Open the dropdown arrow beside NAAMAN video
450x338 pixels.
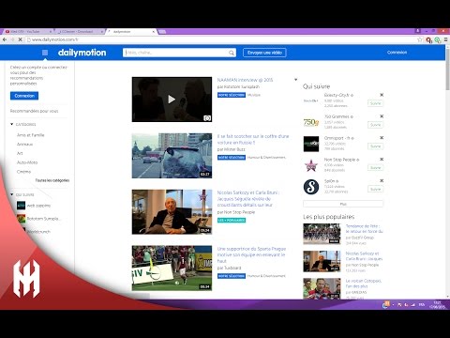tap(295, 80)
